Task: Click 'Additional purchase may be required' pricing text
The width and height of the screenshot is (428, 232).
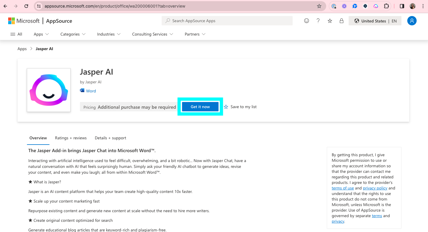Action: [137, 107]
